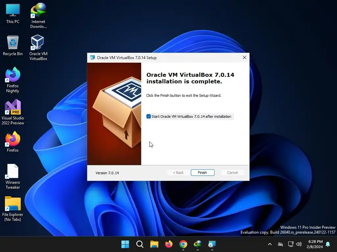Screen dimensions: 337x252
Task: Click the VirtualBox box artwork image
Action: [114, 114]
